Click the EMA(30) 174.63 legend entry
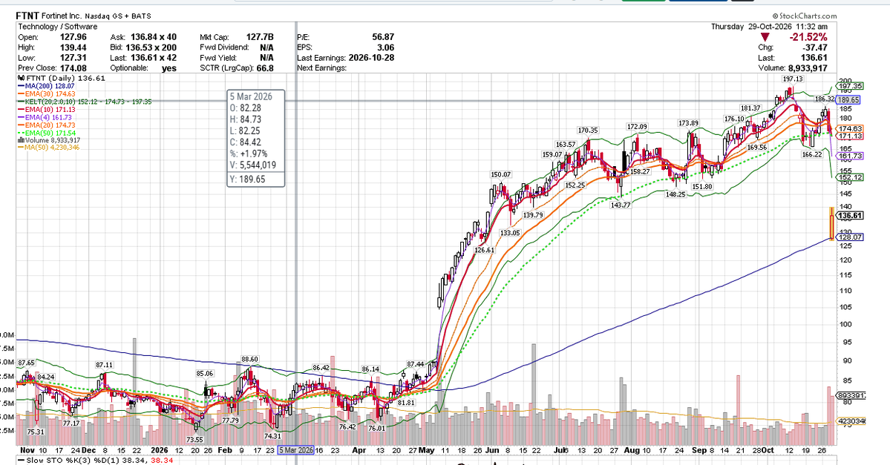Screen dimensions: 890x465 tap(47, 93)
